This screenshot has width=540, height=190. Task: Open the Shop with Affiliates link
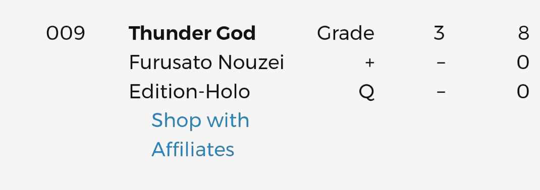pos(200,135)
